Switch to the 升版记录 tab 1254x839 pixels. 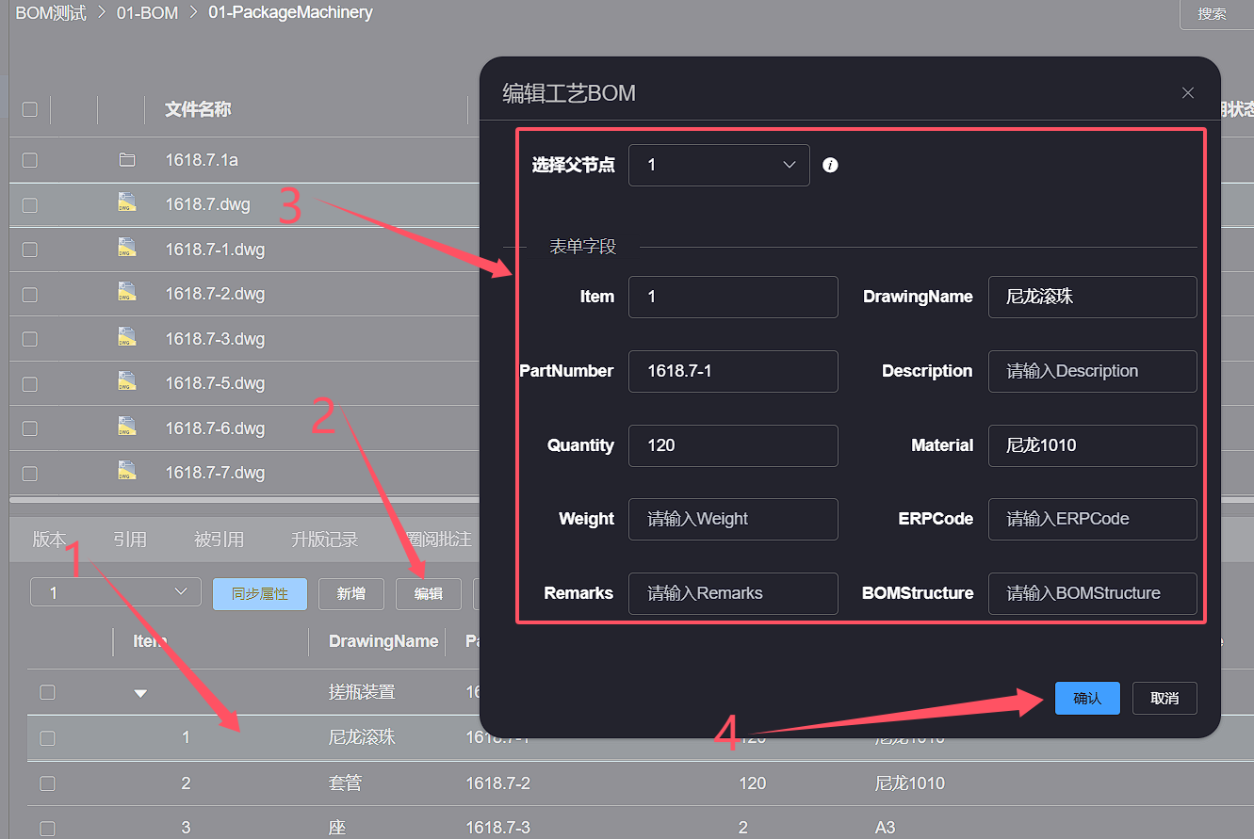click(325, 540)
